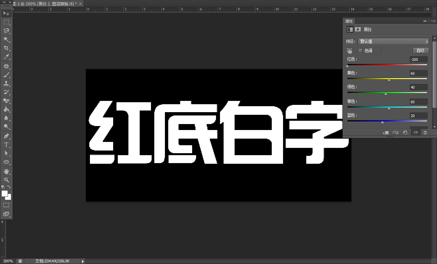
Task: Select the Horizontal Type tool
Action: click(x=6, y=145)
